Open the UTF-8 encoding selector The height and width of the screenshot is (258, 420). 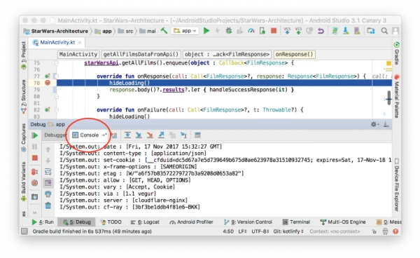pyautogui.click(x=260, y=231)
